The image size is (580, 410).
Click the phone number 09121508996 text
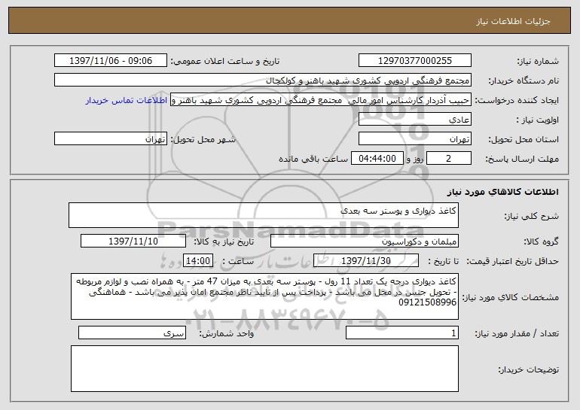(427, 302)
